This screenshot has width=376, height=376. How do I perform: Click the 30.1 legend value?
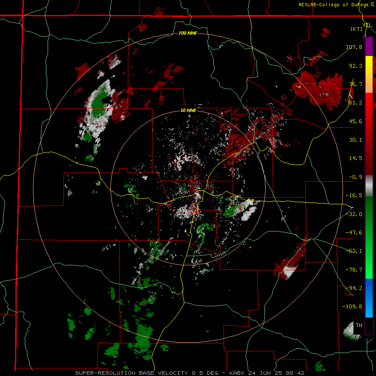pos(356,140)
